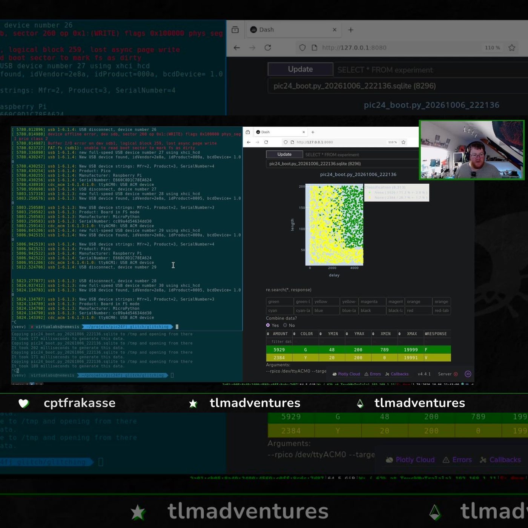Screen dimensions: 528x528
Task: Bookmark the page with the star icon
Action: pos(404,142)
